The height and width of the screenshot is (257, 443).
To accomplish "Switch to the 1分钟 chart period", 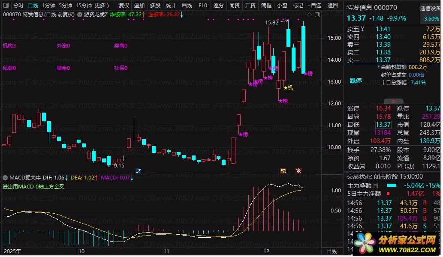I will point(48,6).
